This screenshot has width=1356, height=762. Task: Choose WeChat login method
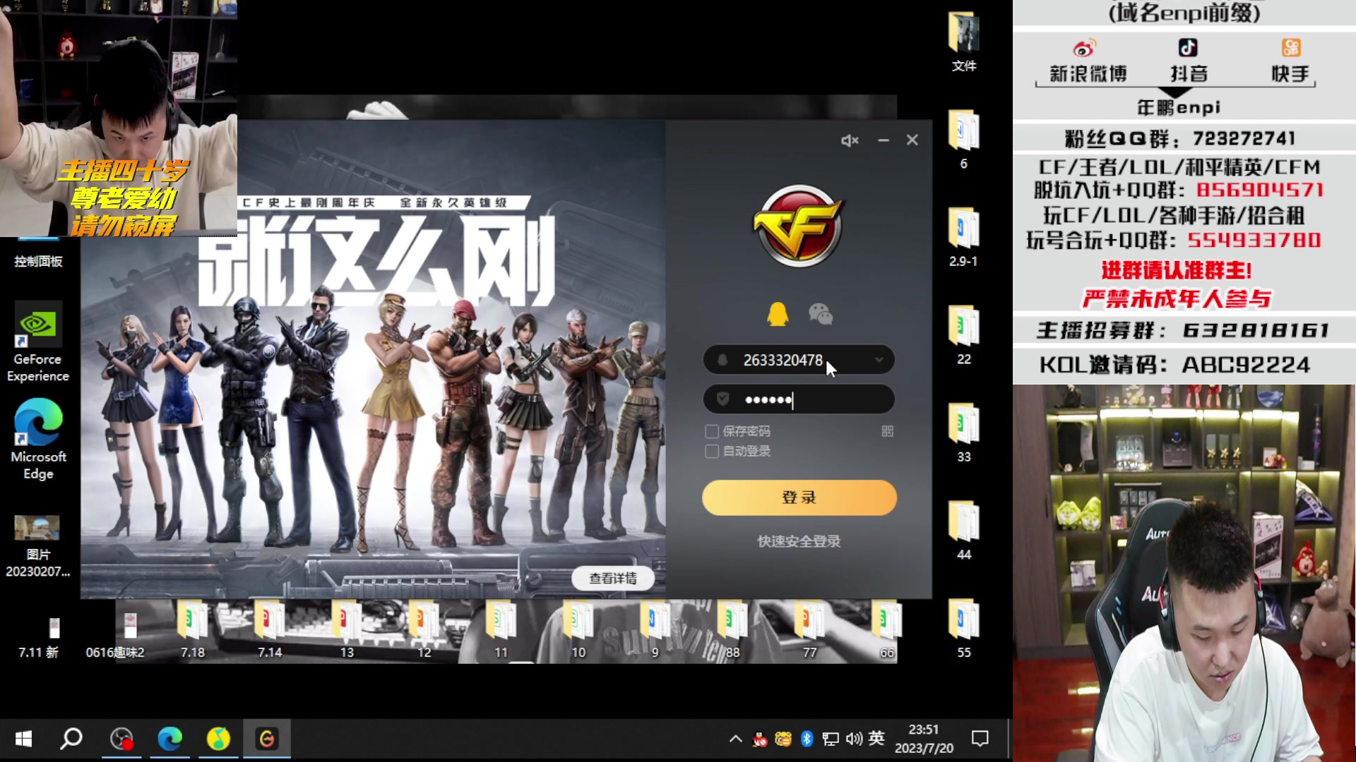[x=821, y=314]
